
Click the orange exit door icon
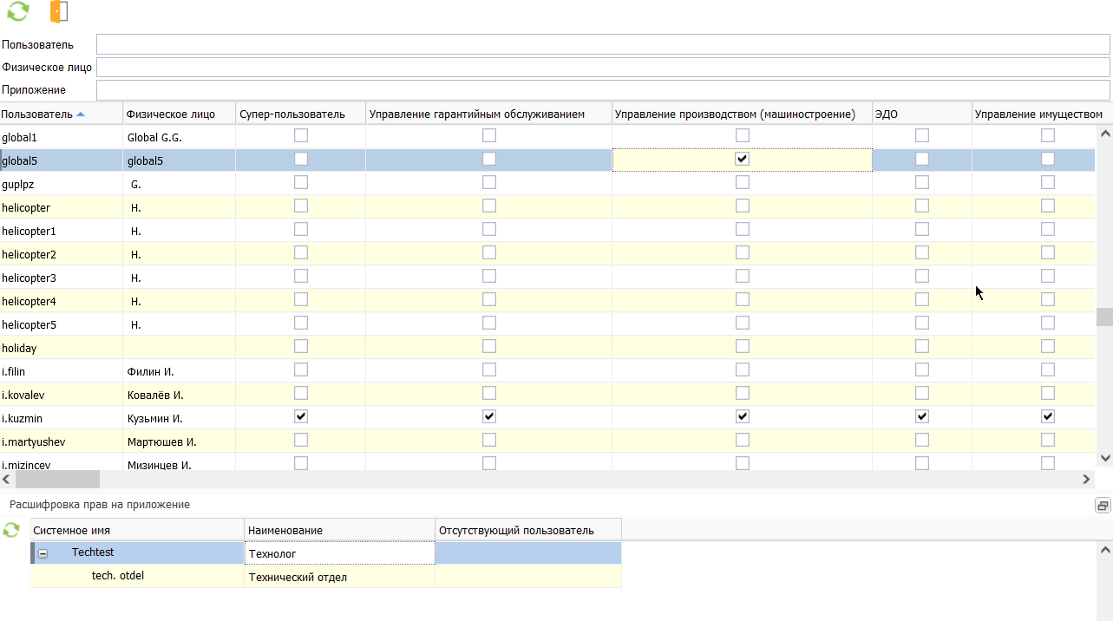(58, 11)
